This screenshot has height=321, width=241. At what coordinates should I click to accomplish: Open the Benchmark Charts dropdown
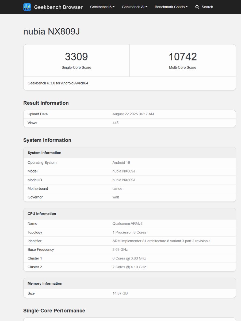pyautogui.click(x=171, y=7)
